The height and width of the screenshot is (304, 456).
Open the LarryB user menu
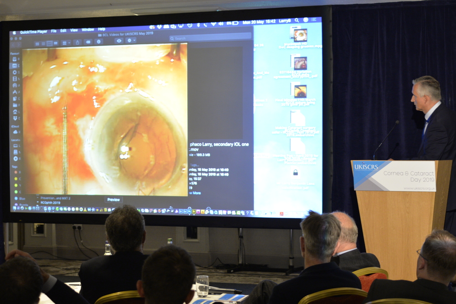click(285, 21)
